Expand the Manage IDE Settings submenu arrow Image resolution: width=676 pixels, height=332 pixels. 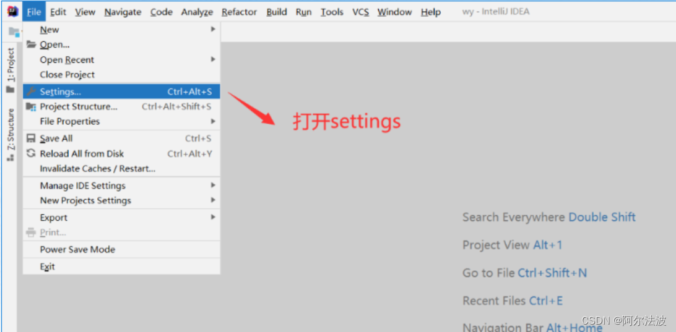[x=213, y=185]
